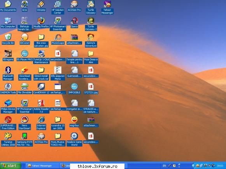This screenshot has height=169, width=226.
Task: Open Yahoo! Messenger desktop shortcut
Action: 107,7
